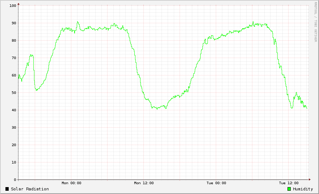Click the green Humidity legend swatch
319x194 pixels.
point(289,189)
